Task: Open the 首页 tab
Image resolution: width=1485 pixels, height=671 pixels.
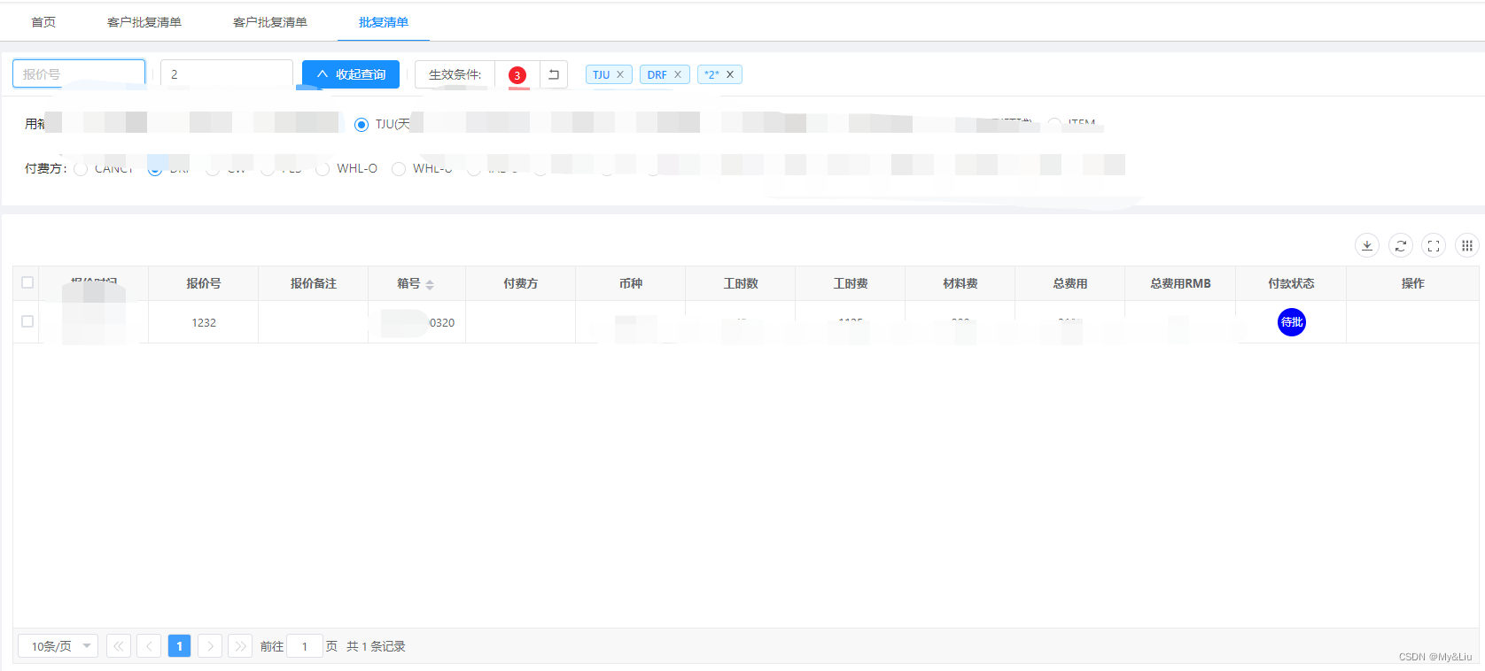Action: [43, 22]
